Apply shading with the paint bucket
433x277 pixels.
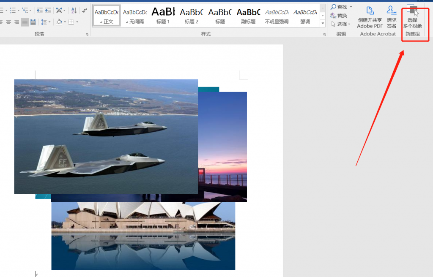pos(59,22)
